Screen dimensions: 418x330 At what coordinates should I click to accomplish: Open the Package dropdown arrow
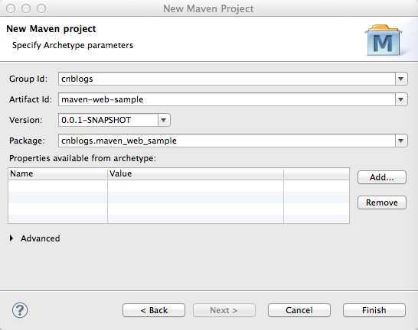(401, 141)
